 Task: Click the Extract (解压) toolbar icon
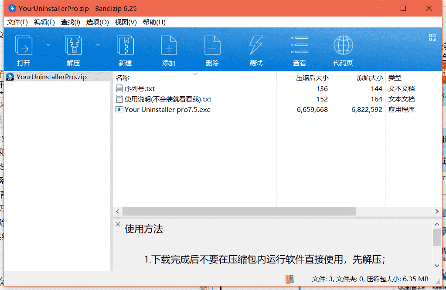(73, 45)
